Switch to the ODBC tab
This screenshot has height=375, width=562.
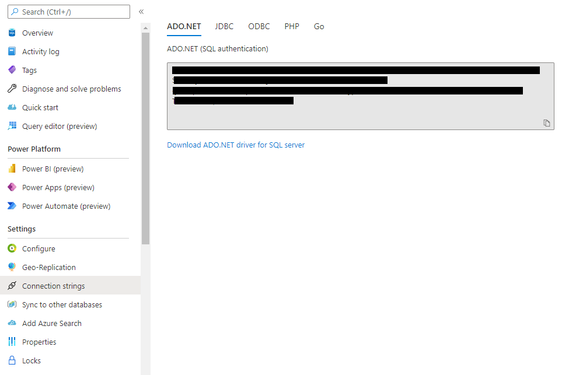click(x=259, y=27)
